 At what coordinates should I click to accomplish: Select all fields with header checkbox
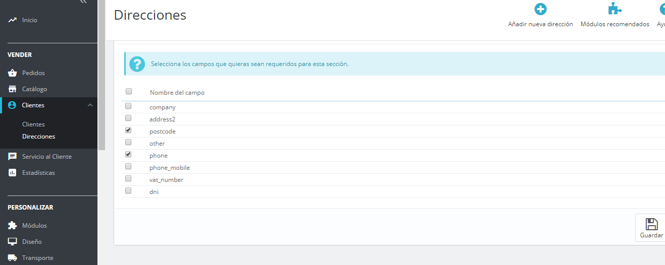click(128, 92)
